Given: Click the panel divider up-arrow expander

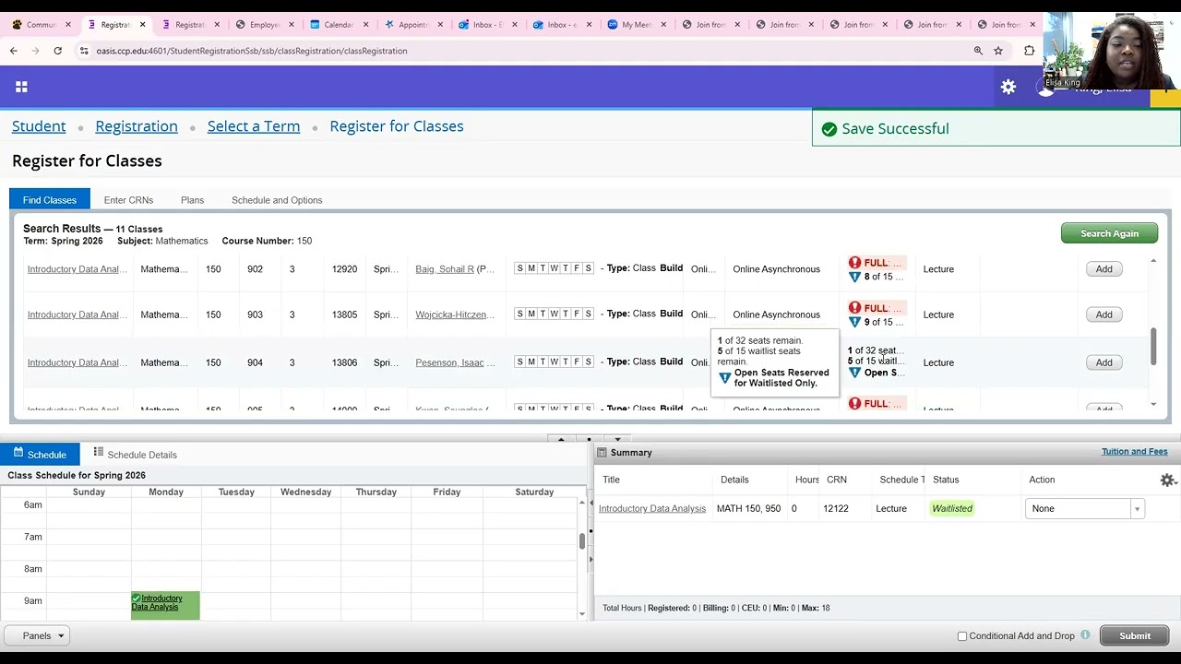Looking at the screenshot, I should tap(561, 439).
